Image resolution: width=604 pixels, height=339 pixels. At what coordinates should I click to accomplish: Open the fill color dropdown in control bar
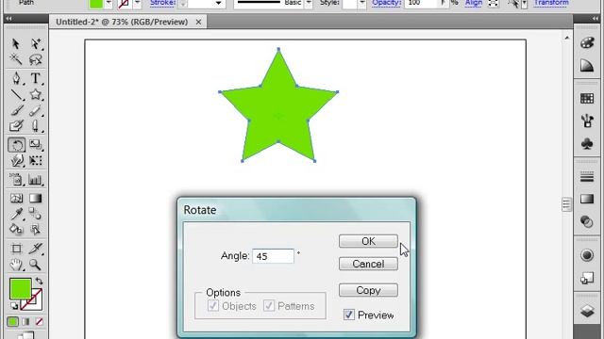coord(109,3)
